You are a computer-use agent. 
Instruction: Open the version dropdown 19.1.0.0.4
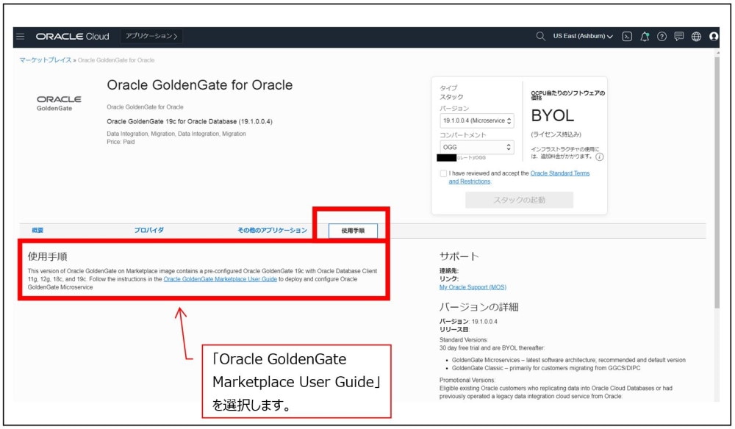click(x=477, y=120)
